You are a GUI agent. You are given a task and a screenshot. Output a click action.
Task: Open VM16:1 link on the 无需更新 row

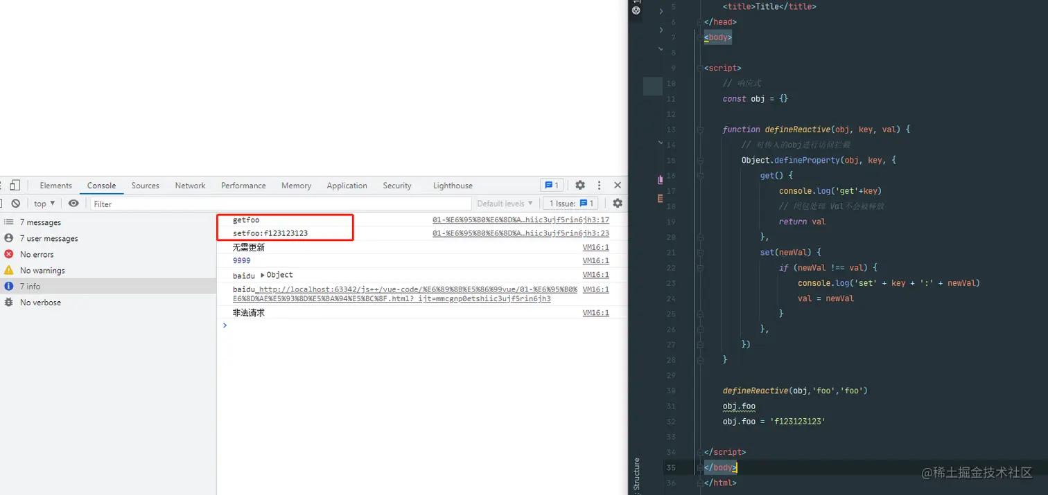(x=595, y=247)
